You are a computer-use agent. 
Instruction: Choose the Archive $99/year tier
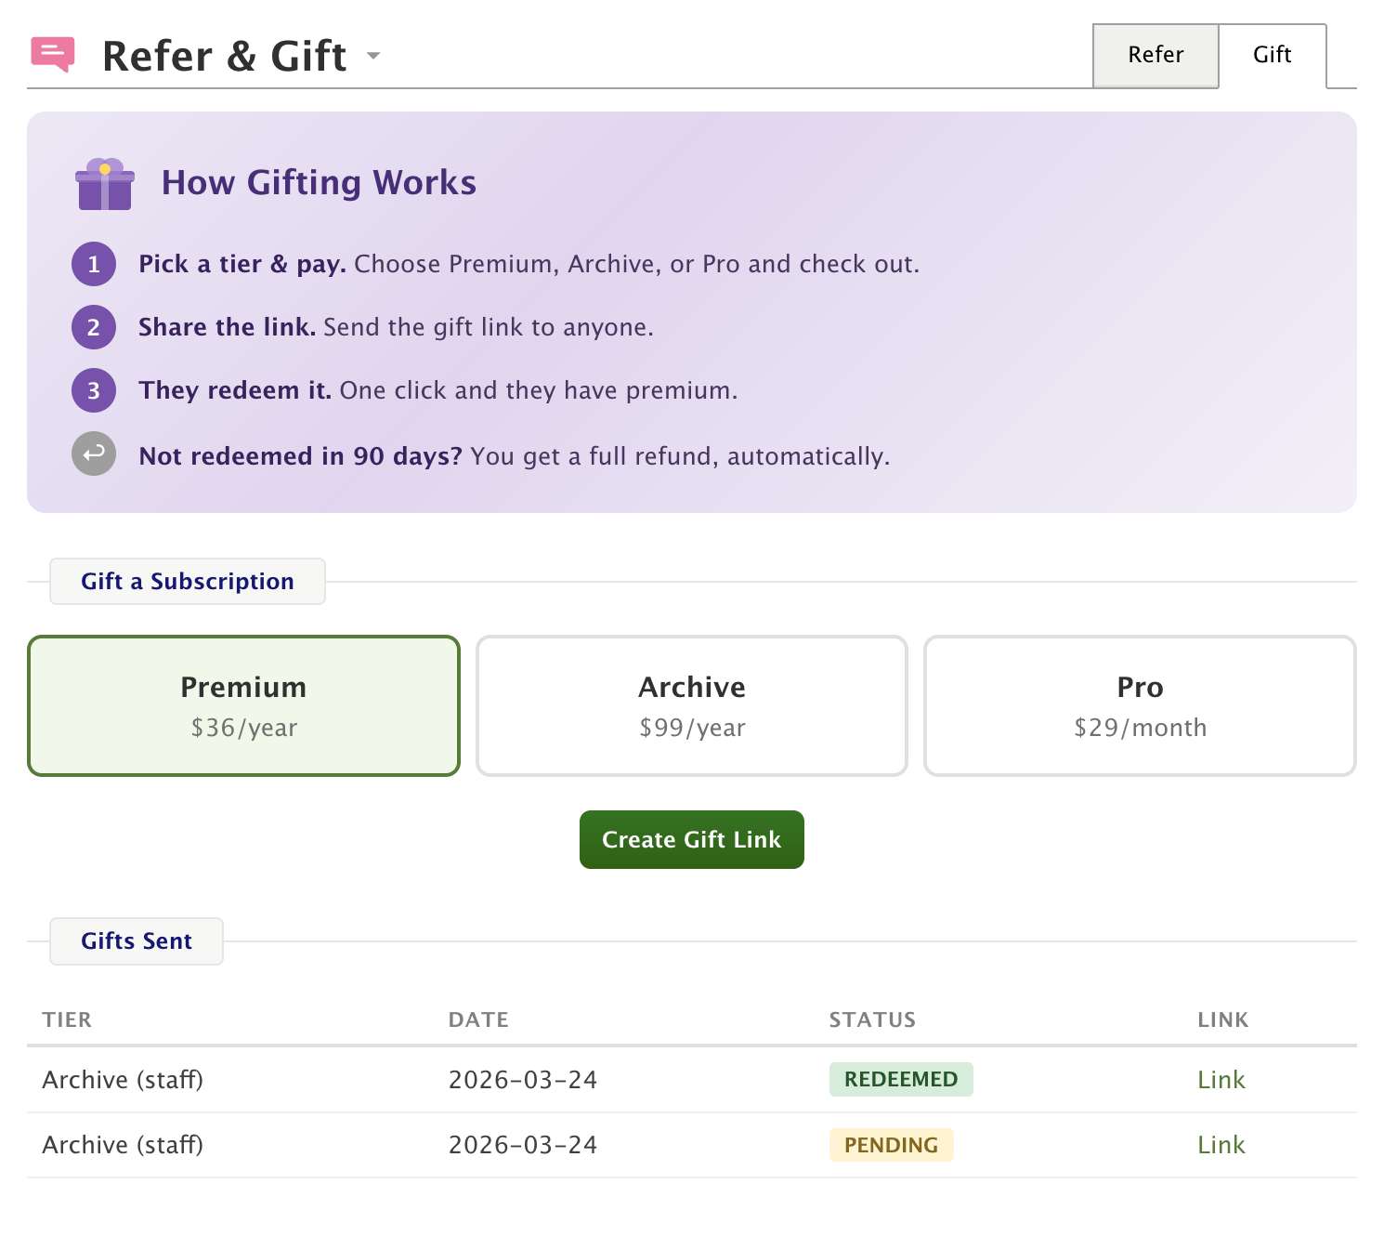tap(691, 705)
